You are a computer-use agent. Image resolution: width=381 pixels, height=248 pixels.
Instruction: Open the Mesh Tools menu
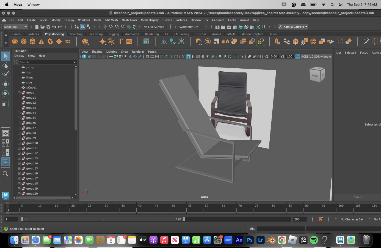coord(129,20)
